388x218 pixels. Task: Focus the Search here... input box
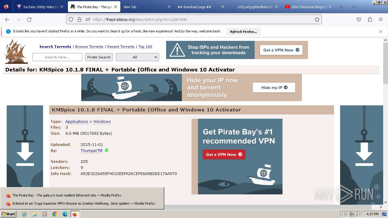57,57
